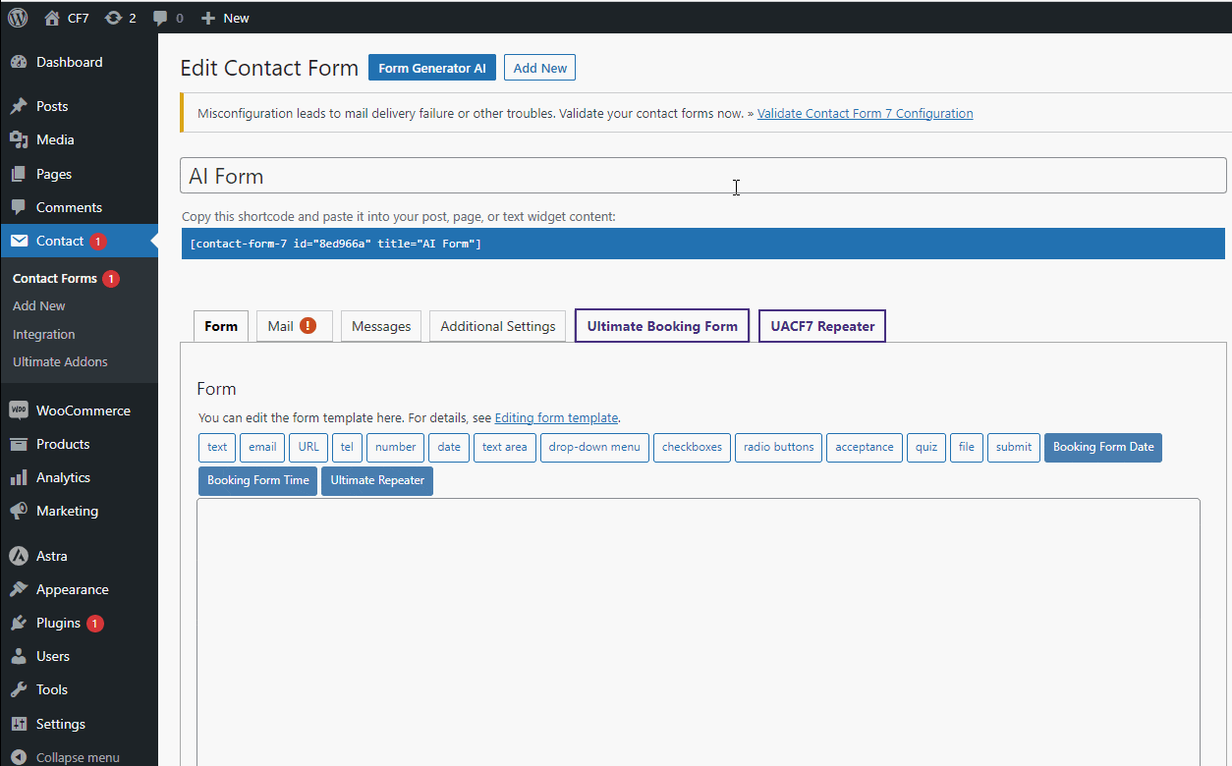Click the Media library icon
The image size is (1232, 766).
pos(19,139)
